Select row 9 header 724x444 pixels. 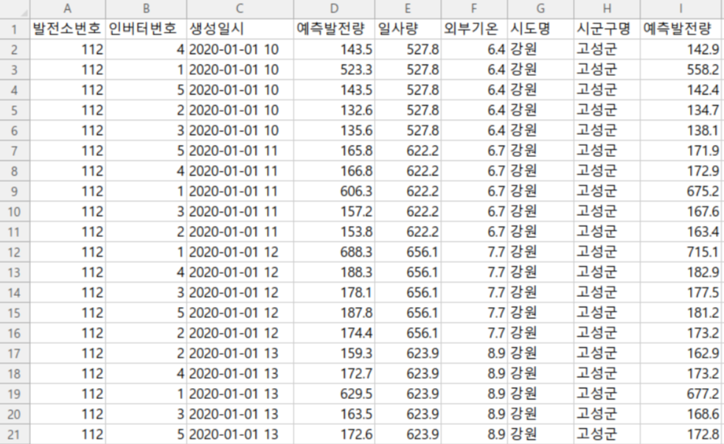tap(15, 191)
